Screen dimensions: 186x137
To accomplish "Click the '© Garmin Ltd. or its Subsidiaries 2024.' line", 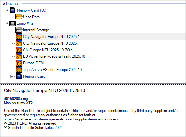I will pos(34,128).
